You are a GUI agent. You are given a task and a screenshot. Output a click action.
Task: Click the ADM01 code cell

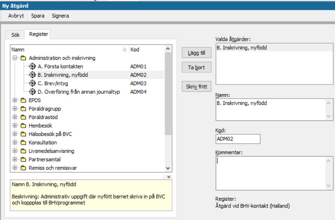coord(138,66)
